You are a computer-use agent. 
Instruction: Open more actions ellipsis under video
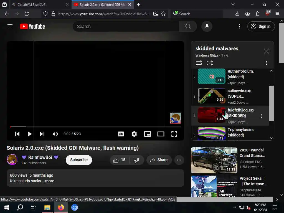[x=179, y=160]
